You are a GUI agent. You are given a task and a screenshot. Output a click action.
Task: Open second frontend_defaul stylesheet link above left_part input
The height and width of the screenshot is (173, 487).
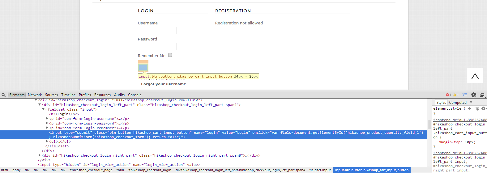[460, 153]
